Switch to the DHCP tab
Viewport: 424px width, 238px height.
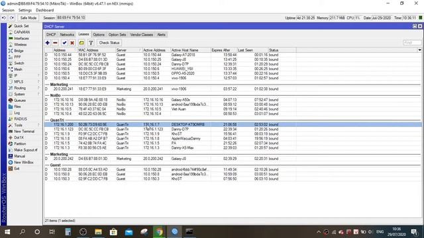pos(51,34)
